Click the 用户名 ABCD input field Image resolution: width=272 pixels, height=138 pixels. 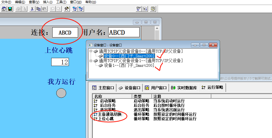point(124,32)
